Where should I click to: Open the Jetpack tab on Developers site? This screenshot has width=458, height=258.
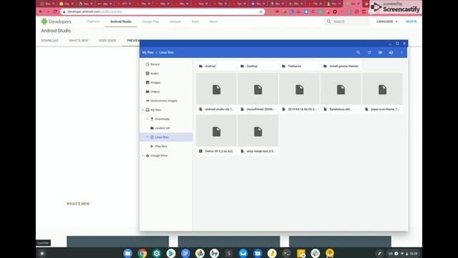coord(175,21)
